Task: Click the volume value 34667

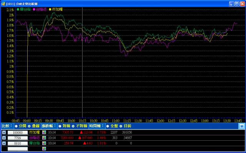Action: 128,138
